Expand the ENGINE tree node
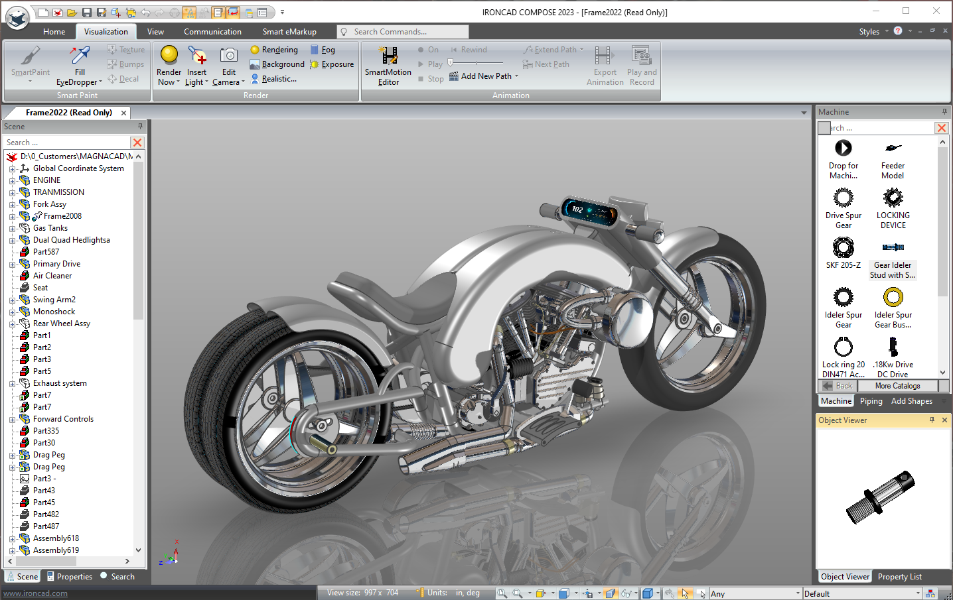This screenshot has height=600, width=953. [x=12, y=181]
